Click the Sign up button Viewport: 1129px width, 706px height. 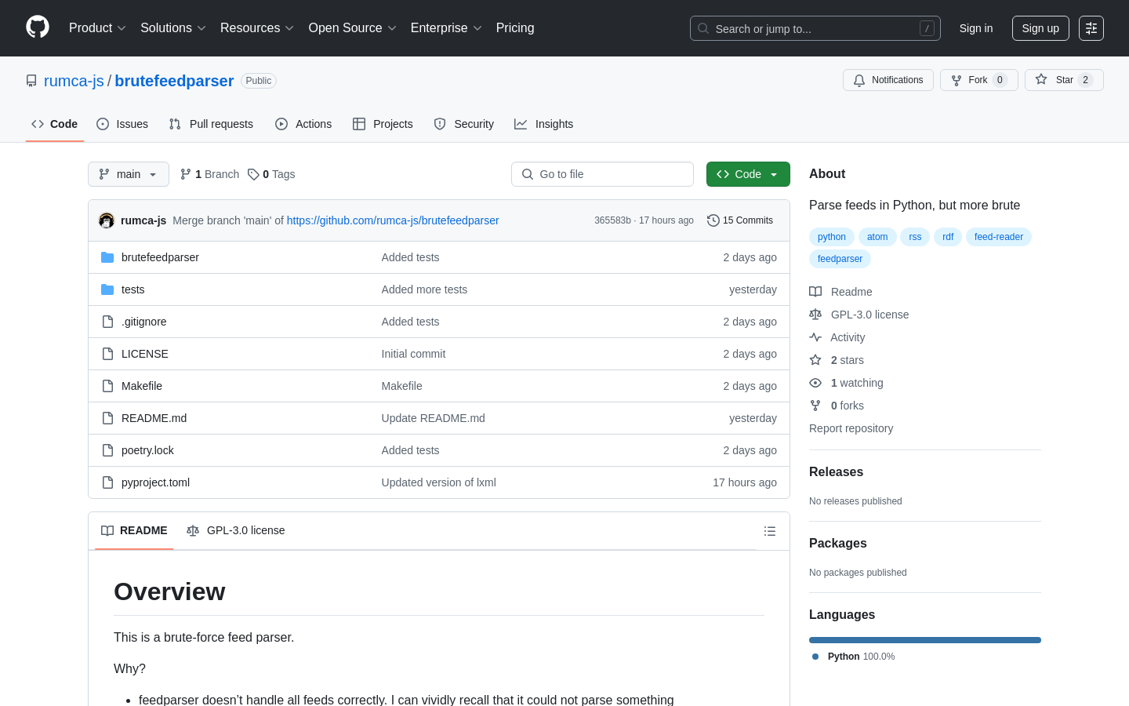1040,28
